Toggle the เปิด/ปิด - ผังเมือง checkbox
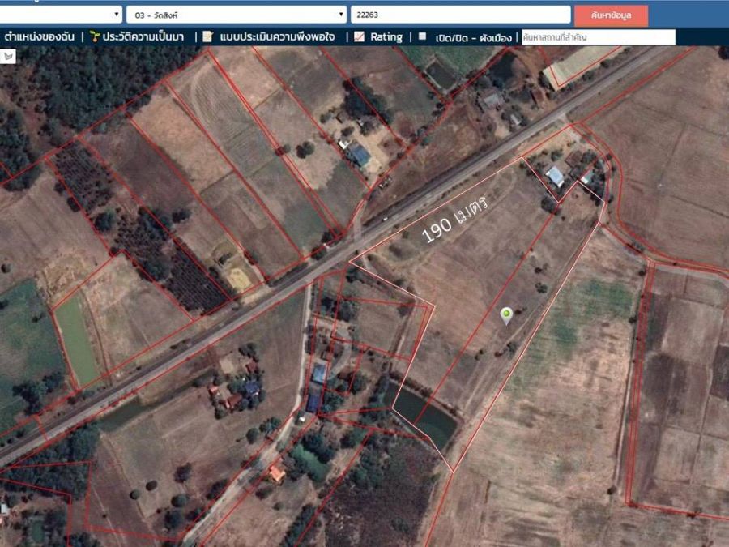 422,36
